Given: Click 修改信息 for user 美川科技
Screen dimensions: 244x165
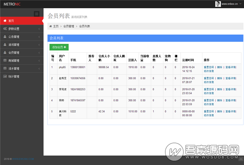Looking at the screenshot, I should pyautogui.click(x=209, y=115).
